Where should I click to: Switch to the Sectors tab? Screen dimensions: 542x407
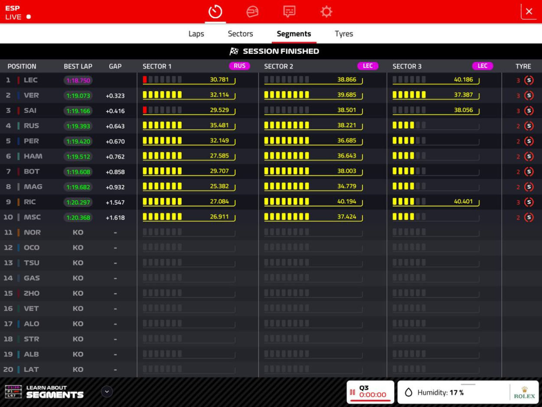click(x=241, y=34)
